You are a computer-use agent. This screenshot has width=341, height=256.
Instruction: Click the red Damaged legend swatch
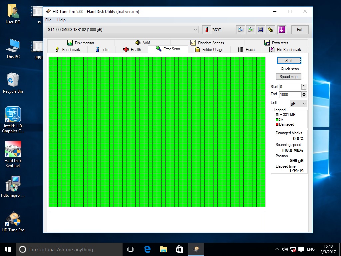[x=277, y=124]
